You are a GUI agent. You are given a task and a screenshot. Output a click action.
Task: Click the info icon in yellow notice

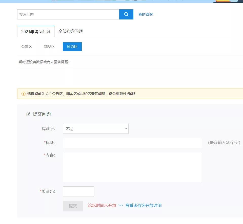pos(23,94)
